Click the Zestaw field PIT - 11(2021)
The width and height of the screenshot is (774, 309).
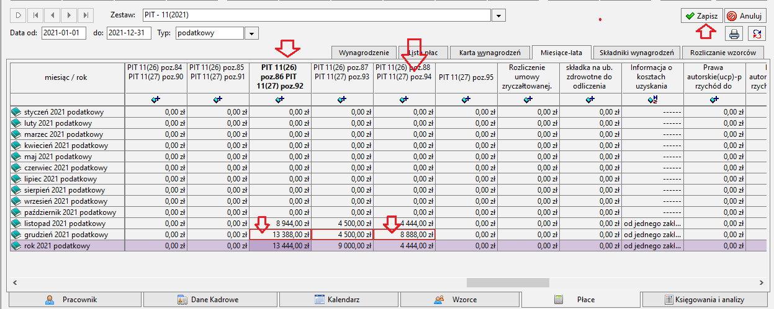[316, 15]
